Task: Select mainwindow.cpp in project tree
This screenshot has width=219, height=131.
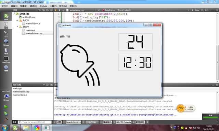Action: 34,33
